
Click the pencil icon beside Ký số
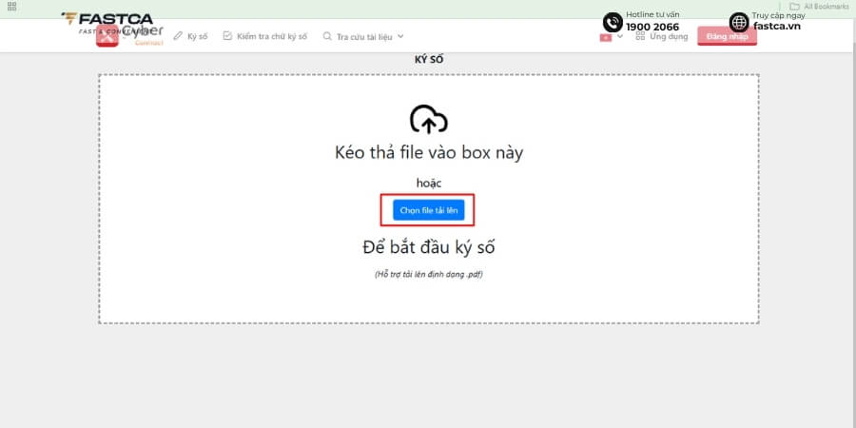click(178, 36)
